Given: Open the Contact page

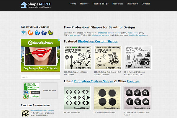Looking at the screenshot, I should pyautogui.click(x=146, y=4).
